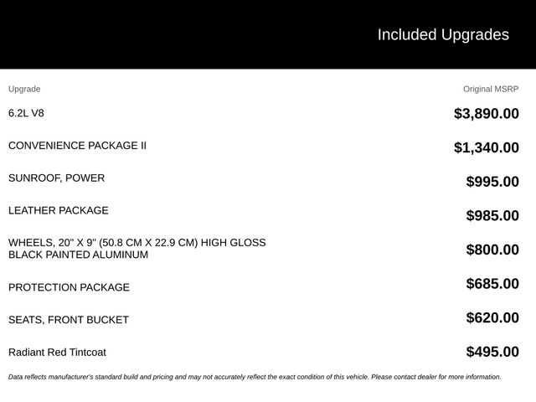Click the $620.00 price
The width and height of the screenshot is (536, 402).
(492, 318)
